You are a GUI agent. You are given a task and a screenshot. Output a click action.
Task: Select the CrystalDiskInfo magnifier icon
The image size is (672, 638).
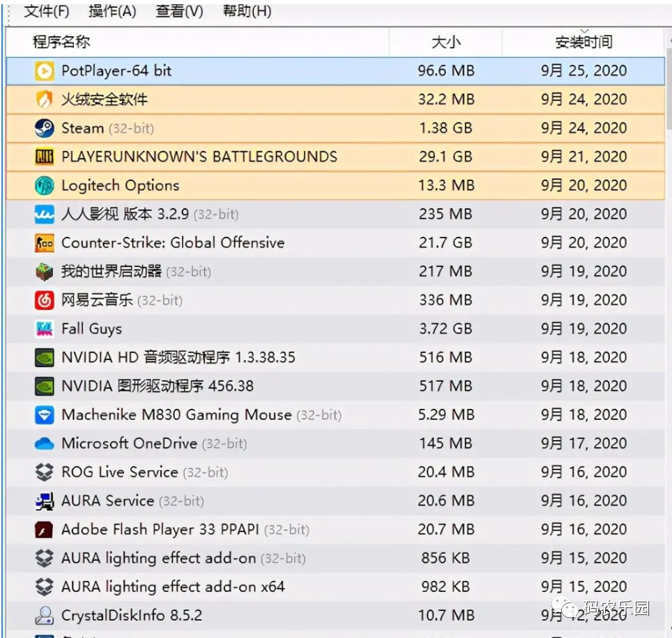pyautogui.click(x=45, y=616)
